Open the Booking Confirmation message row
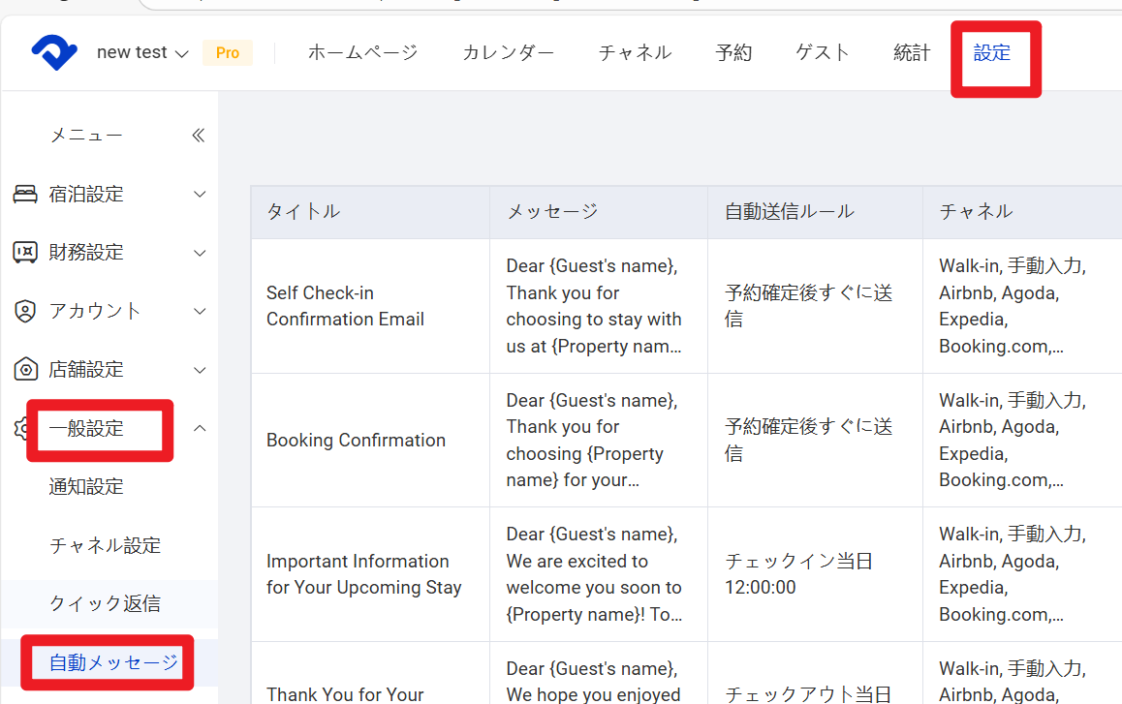 [356, 441]
